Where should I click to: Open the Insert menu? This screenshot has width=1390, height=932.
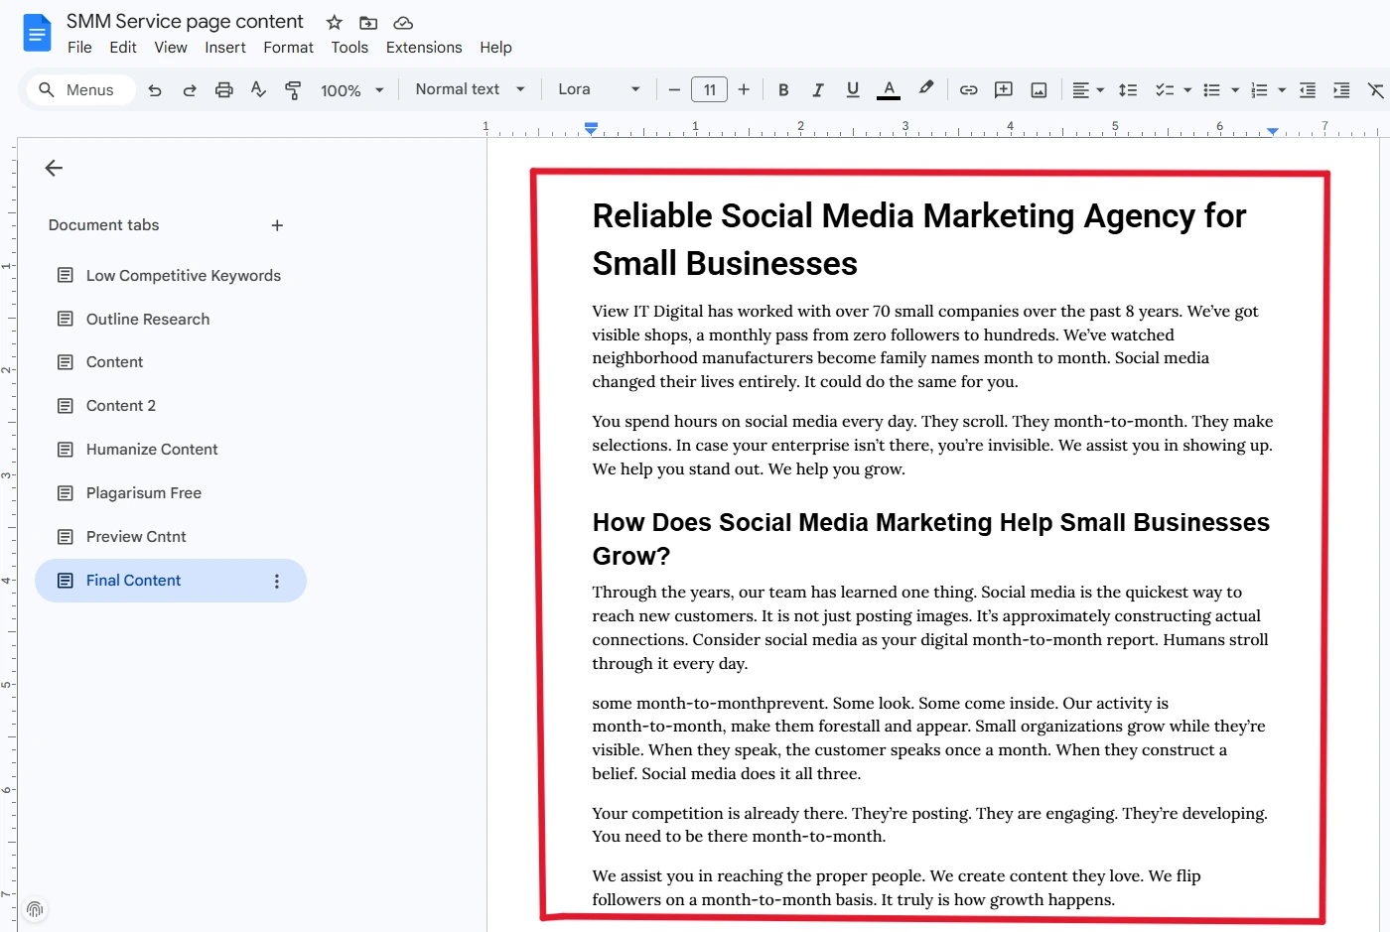[x=225, y=48]
